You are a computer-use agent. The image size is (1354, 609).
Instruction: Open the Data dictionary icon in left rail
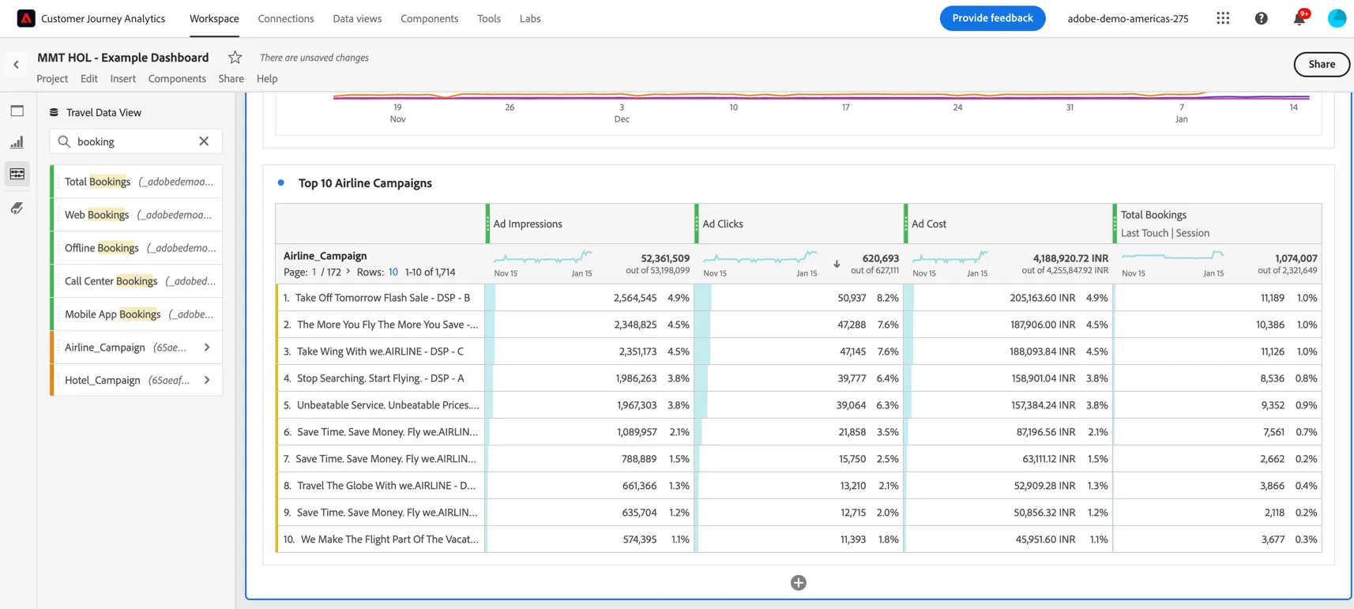pyautogui.click(x=17, y=208)
